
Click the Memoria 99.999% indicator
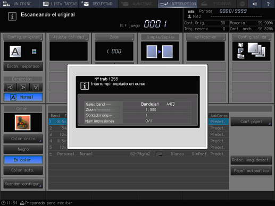[251, 23]
